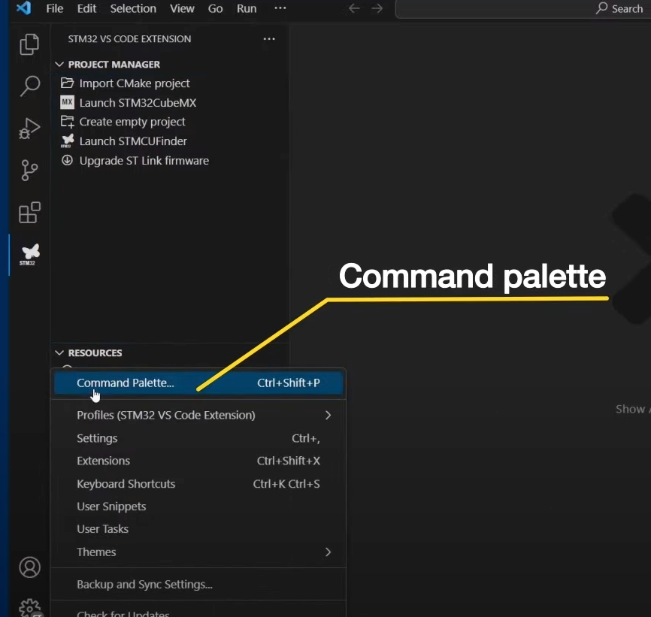
Task: Open Source Control view
Action: tap(29, 170)
